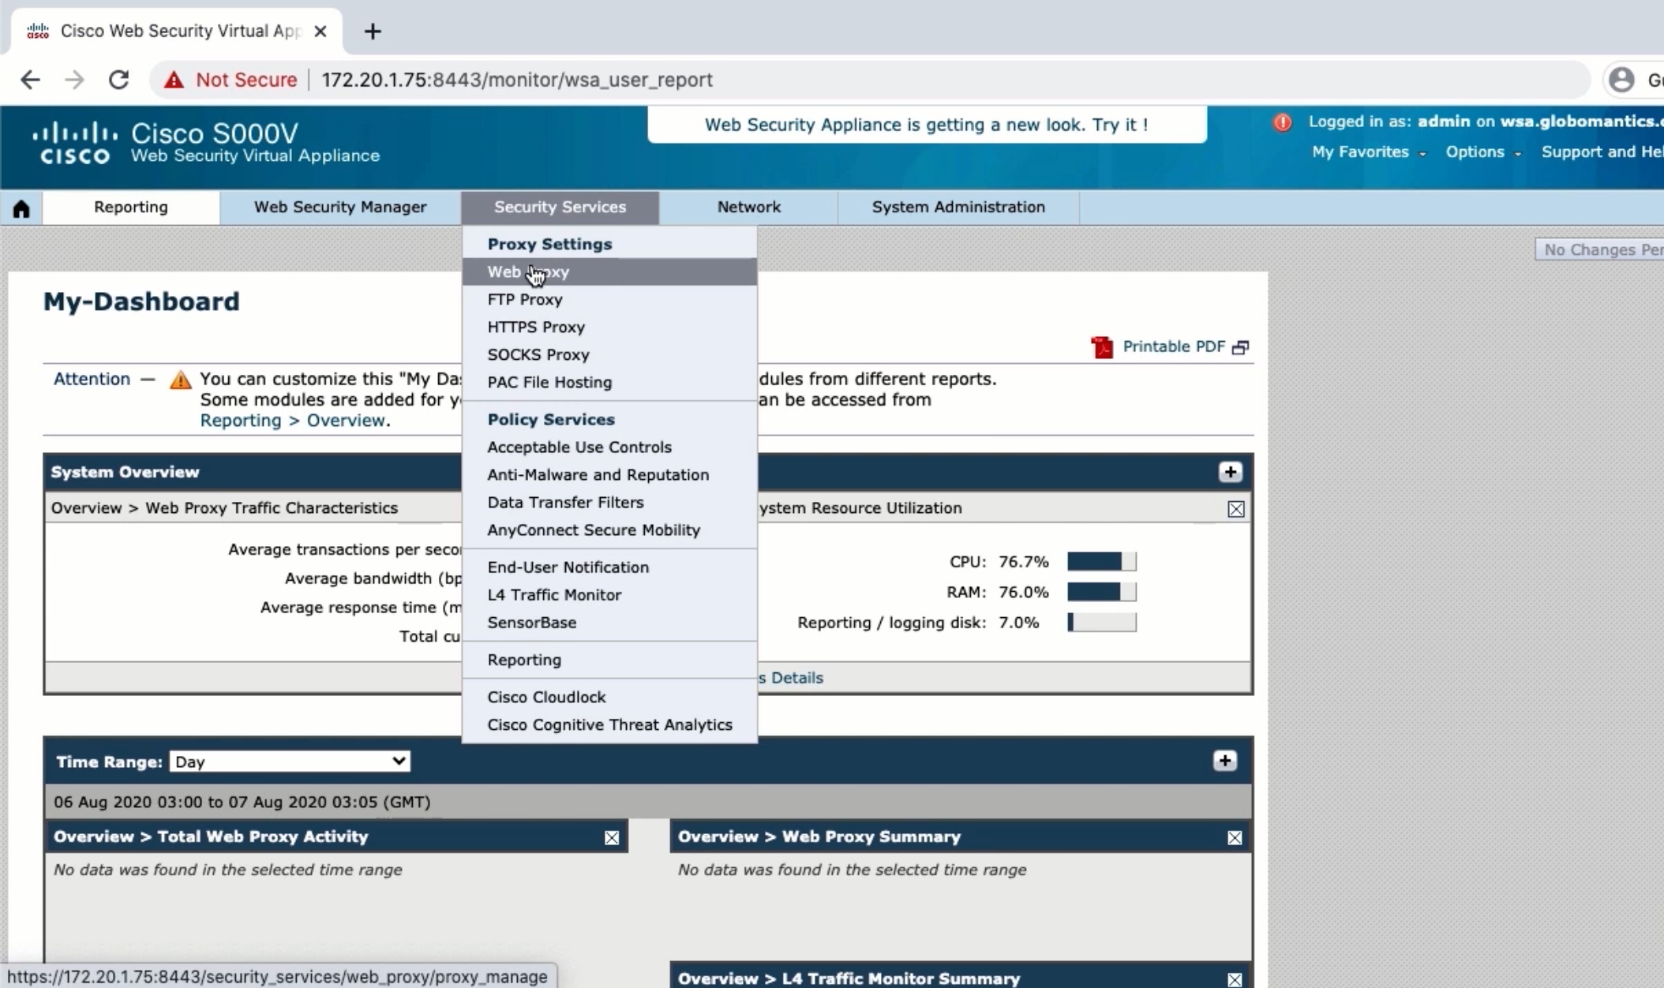Viewport: 1664px width, 988px height.
Task: Close Total Web Proxy Activity module
Action: (x=612, y=837)
